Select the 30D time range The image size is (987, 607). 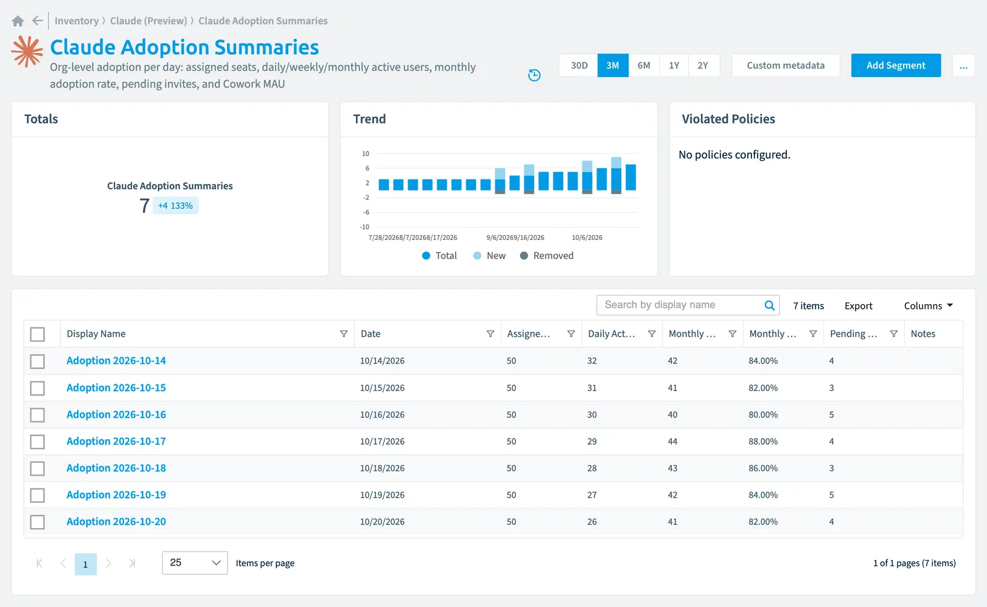pyautogui.click(x=579, y=65)
